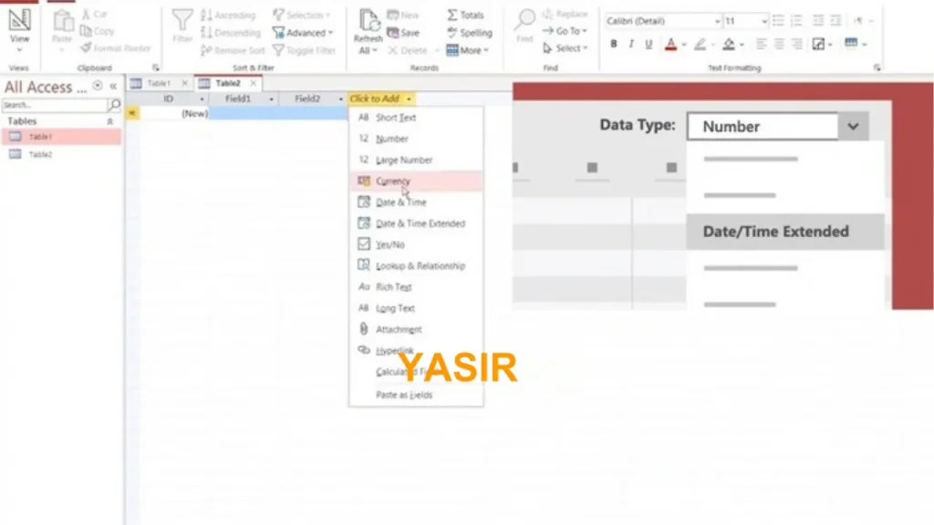Choose Long Text field type

pos(416,308)
